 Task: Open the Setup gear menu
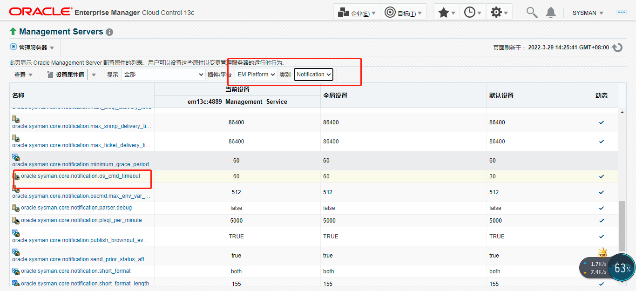point(499,13)
